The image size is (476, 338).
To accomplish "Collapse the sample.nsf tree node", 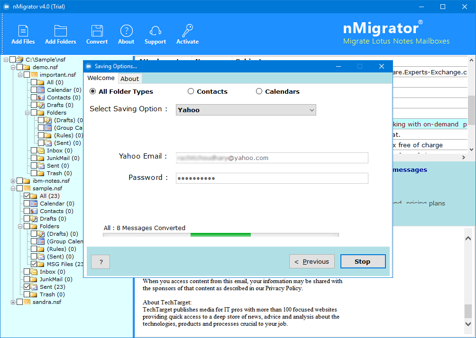I will point(13,188).
